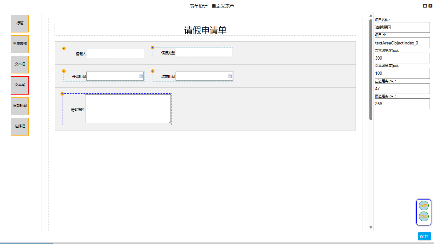Select the 主单表格 component in palette

coord(20,44)
